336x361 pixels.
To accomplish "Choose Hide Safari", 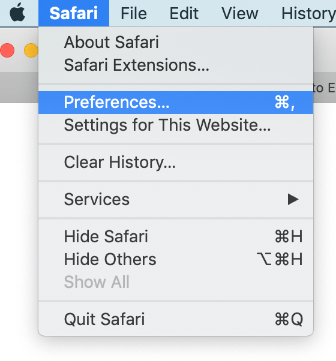I will (176, 236).
